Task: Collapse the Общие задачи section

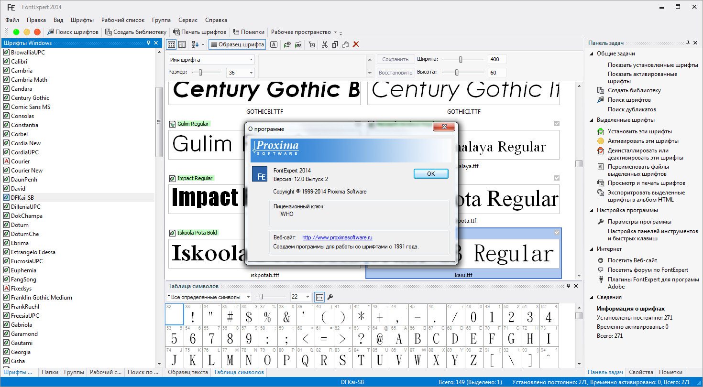Action: [592, 54]
